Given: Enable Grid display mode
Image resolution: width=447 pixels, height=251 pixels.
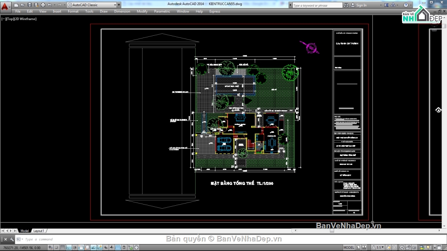Looking at the screenshot, I should click(x=62, y=247).
